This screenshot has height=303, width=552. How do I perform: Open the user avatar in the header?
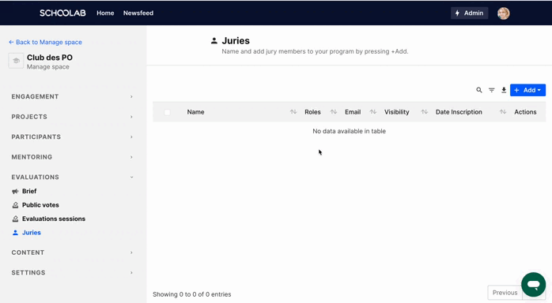504,13
